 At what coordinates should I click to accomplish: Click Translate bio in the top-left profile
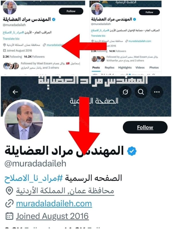point(11,39)
